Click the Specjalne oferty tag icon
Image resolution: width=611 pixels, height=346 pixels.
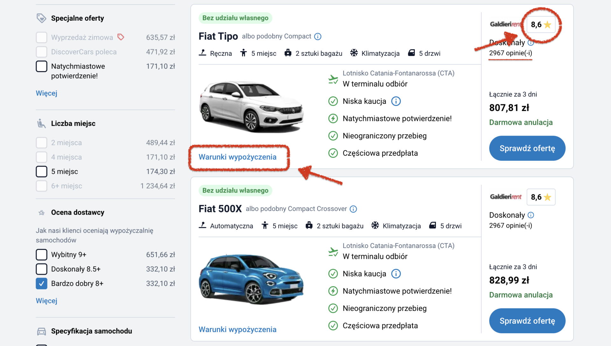41,18
